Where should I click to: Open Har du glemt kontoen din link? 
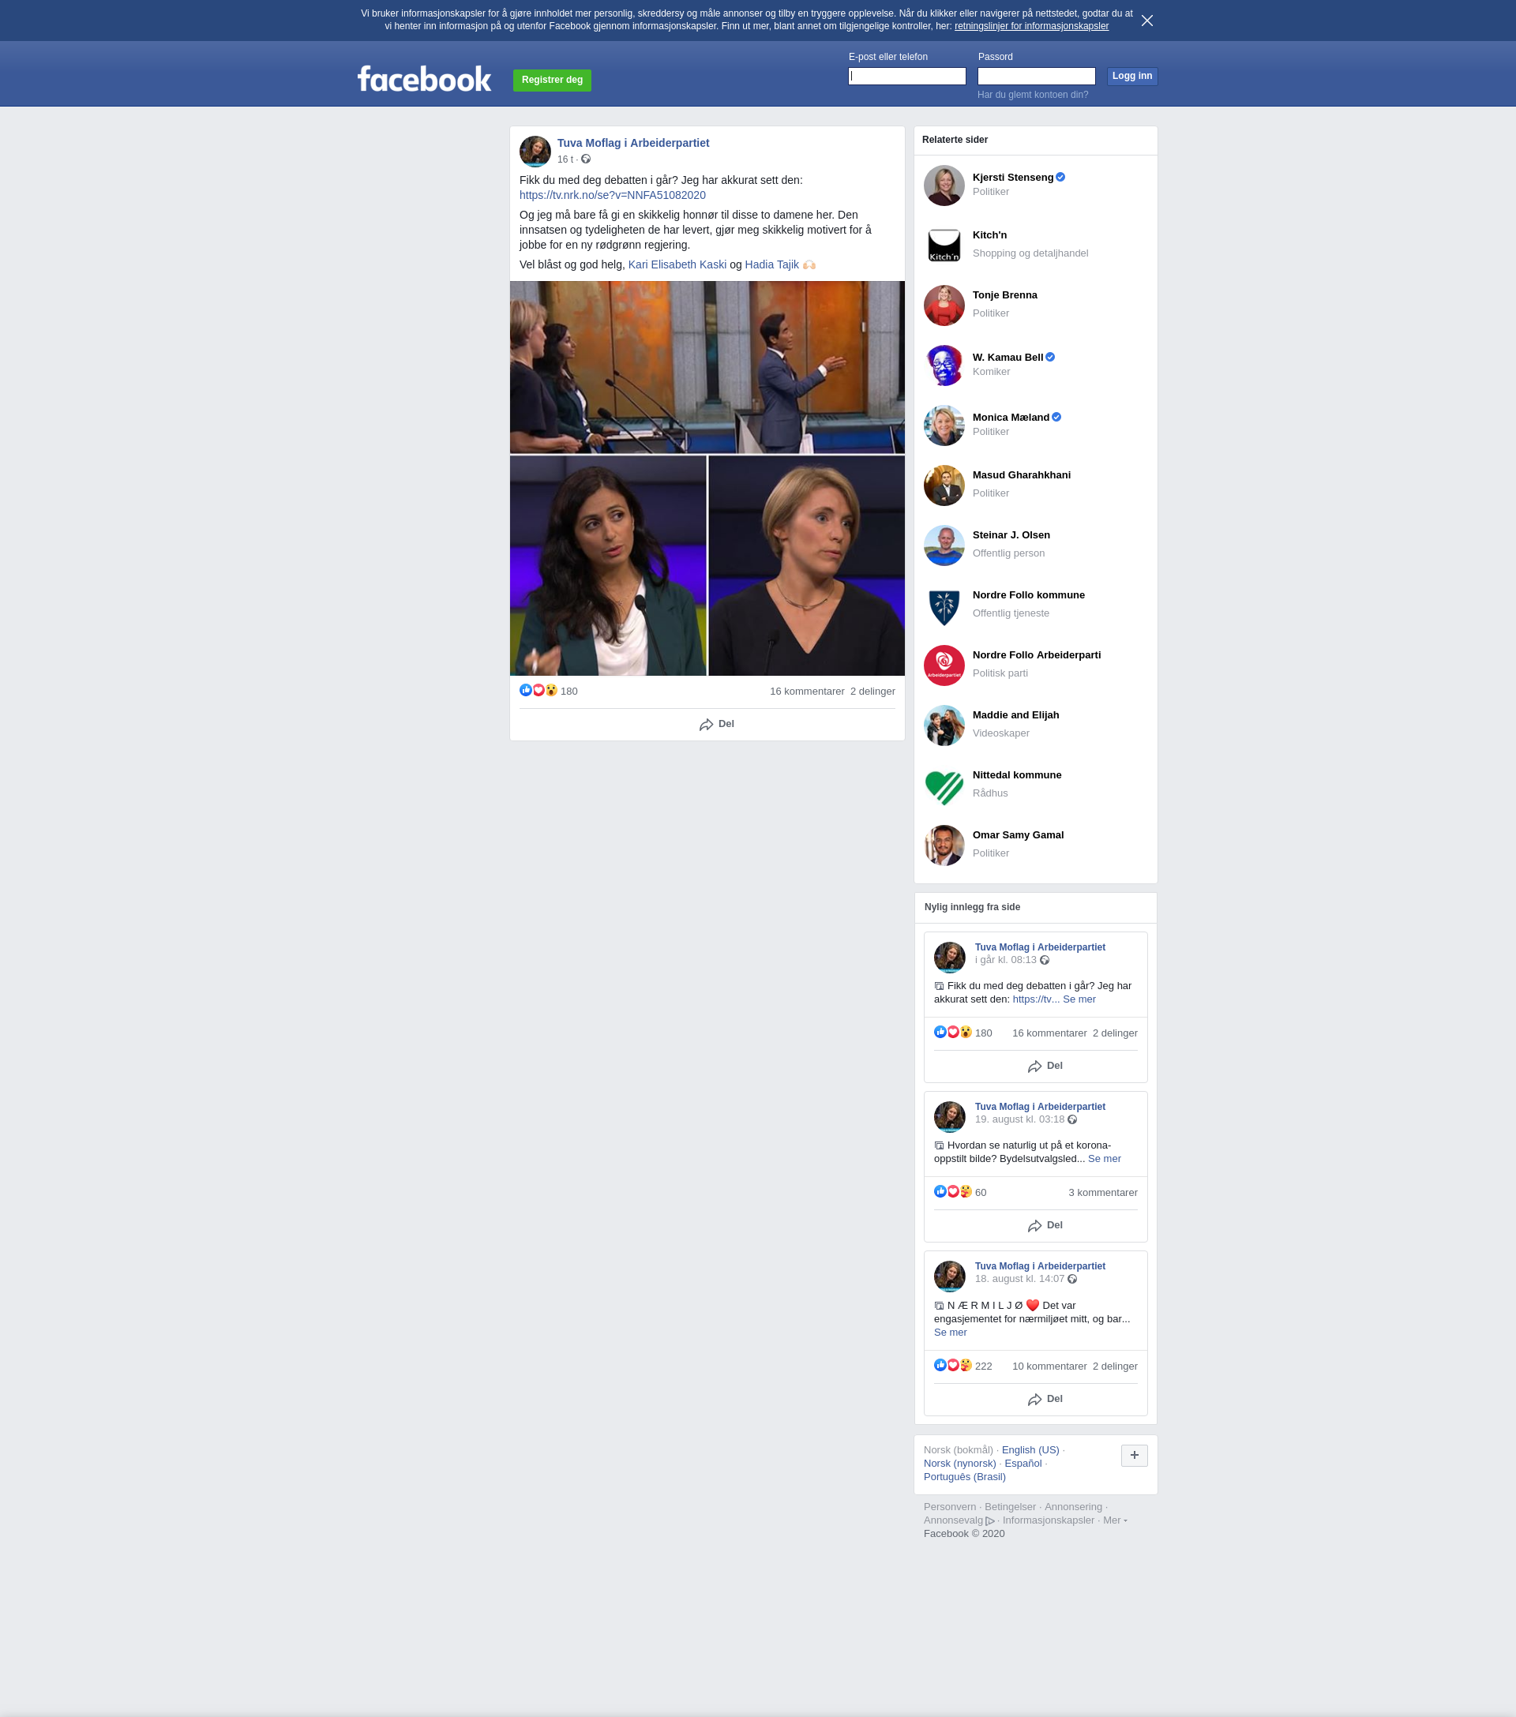pyautogui.click(x=1033, y=95)
